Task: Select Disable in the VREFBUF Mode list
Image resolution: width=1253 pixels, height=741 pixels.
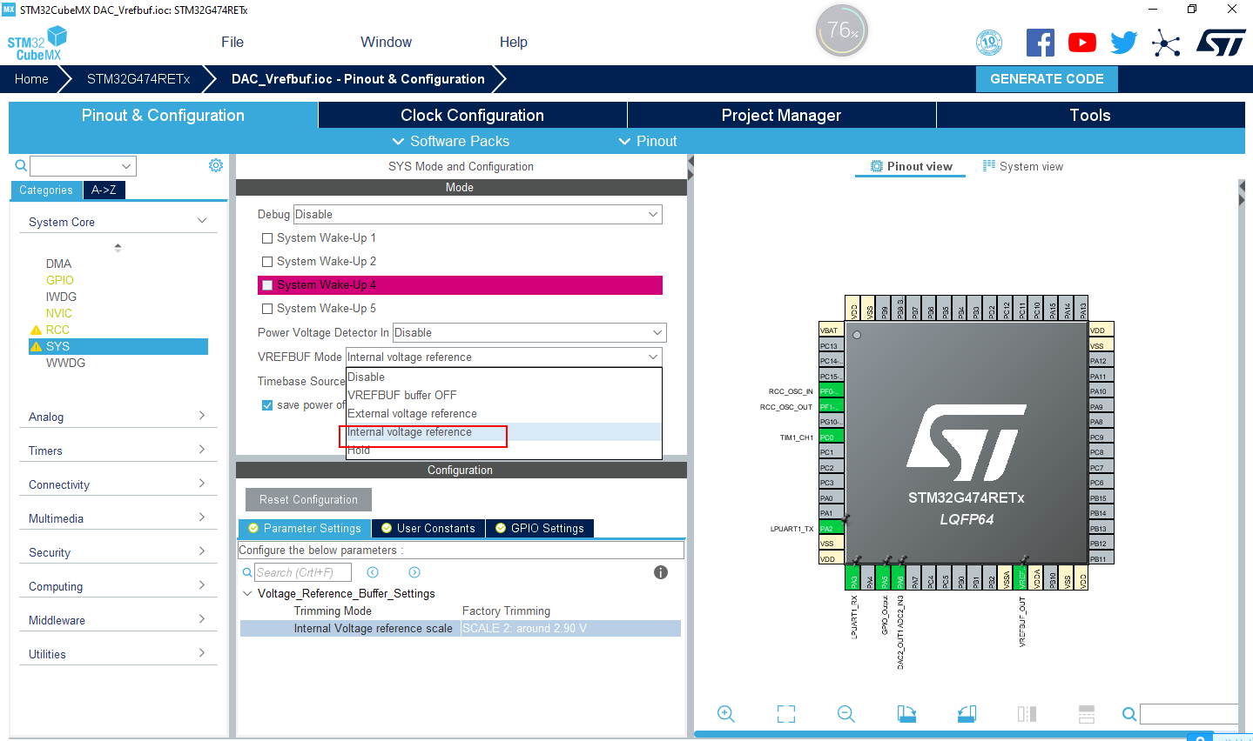Action: pos(367,377)
